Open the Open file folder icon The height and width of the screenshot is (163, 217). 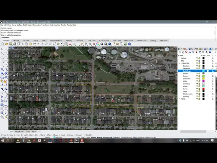coord(7,44)
